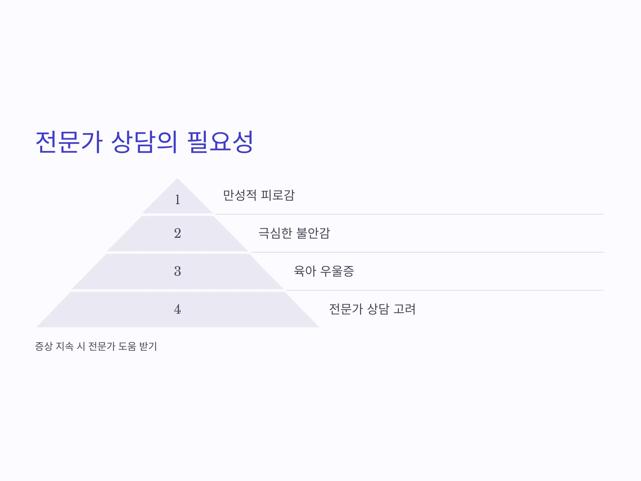Click the word 전문가 in the blue title
Screen dimensions: 641x481
(x=69, y=142)
